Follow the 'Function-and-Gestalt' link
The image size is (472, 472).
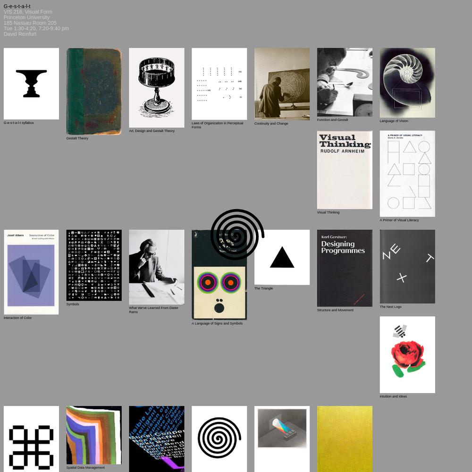(333, 120)
